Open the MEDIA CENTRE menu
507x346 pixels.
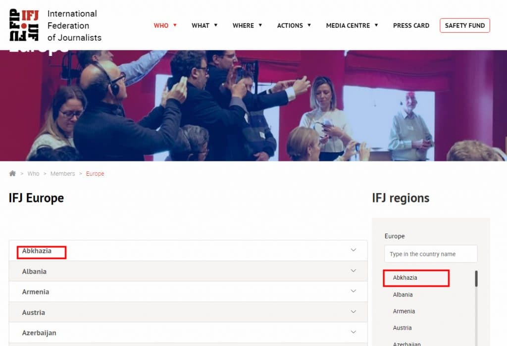(x=352, y=25)
